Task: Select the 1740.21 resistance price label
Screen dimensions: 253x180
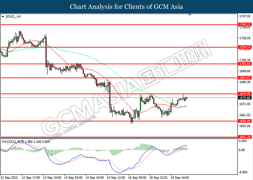Action: click(245, 24)
